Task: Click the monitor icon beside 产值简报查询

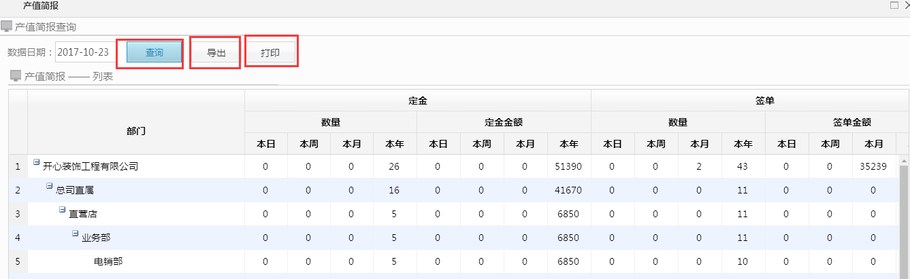Action: pyautogui.click(x=6, y=26)
